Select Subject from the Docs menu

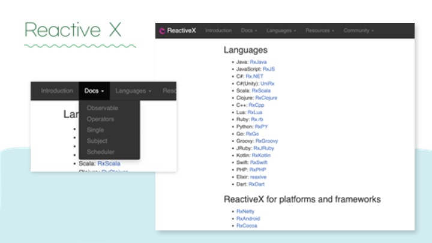click(97, 141)
